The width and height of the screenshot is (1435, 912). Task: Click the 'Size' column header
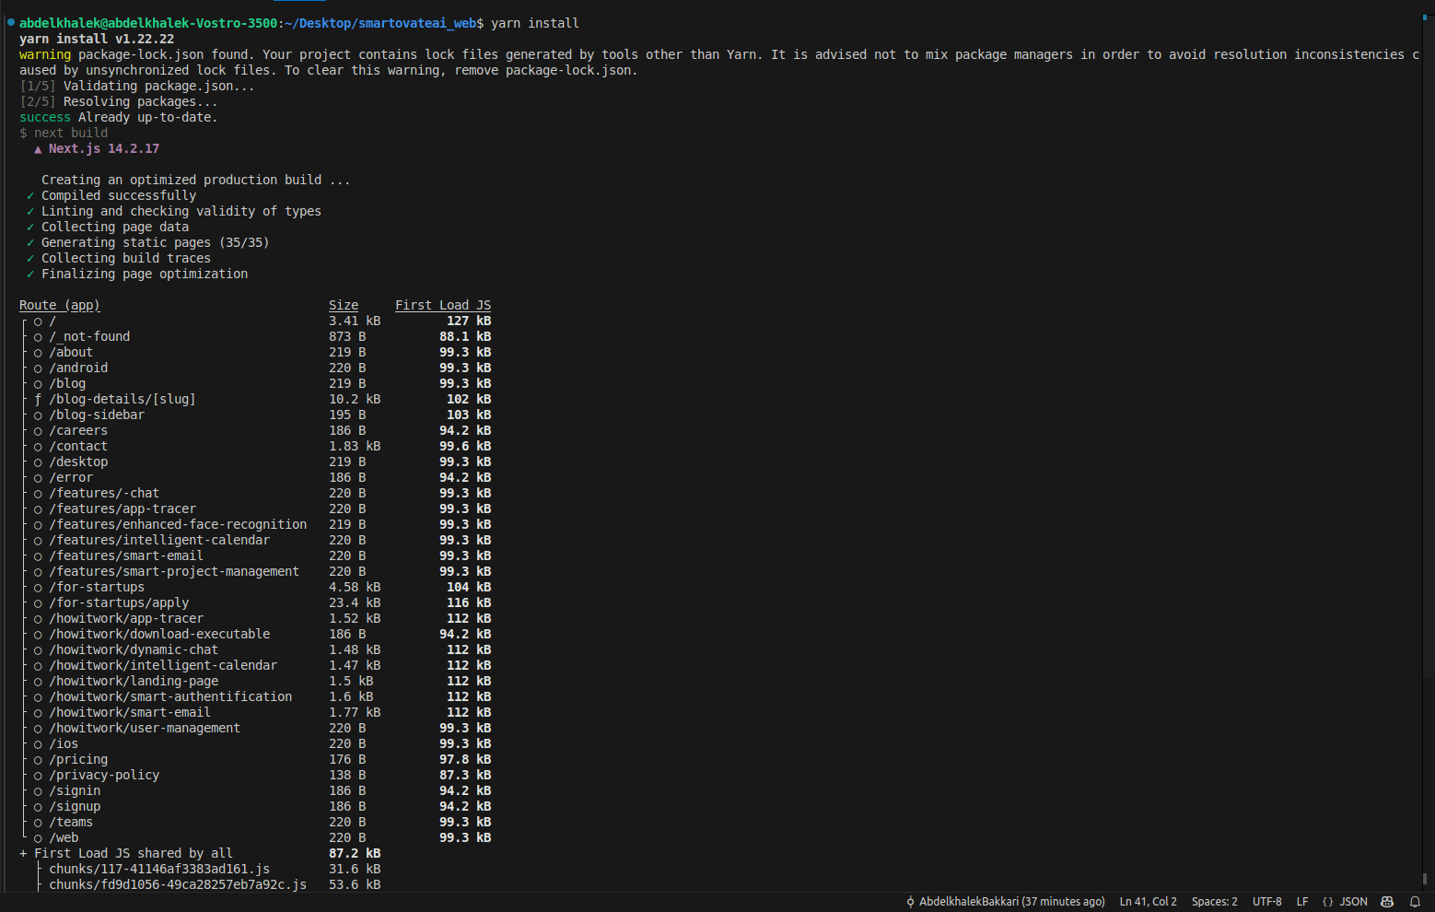tap(344, 305)
